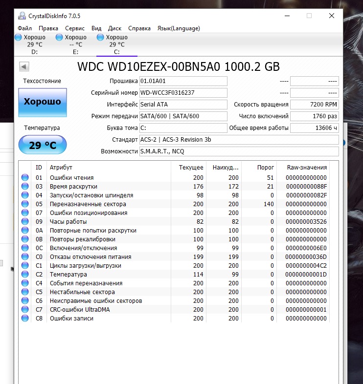Click status orb for Повторные попытки раскрутки row

point(25,230)
